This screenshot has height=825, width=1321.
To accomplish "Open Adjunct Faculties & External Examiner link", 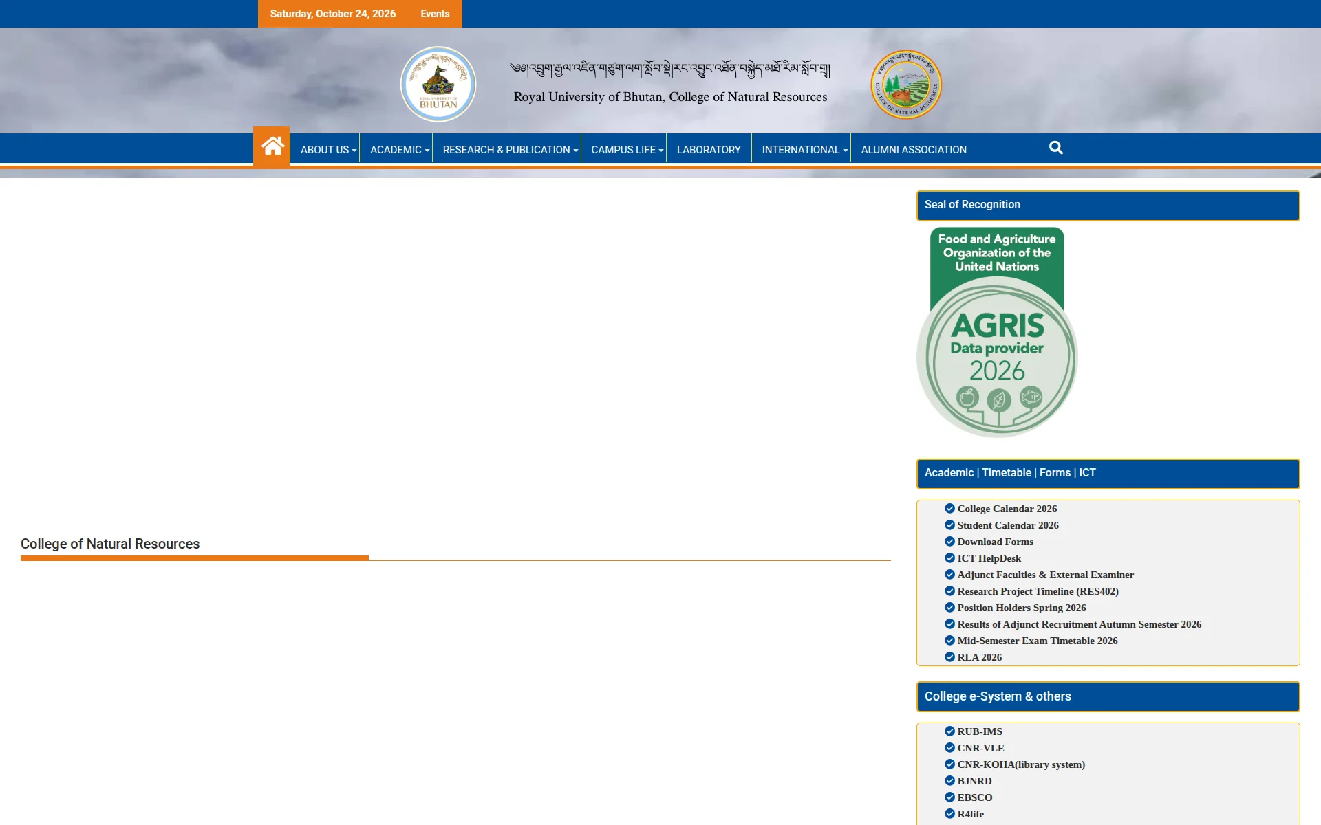I will pyautogui.click(x=1046, y=575).
